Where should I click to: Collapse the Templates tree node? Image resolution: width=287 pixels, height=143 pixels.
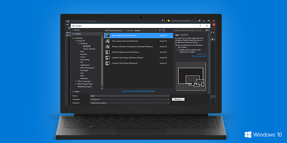[x=73, y=38]
